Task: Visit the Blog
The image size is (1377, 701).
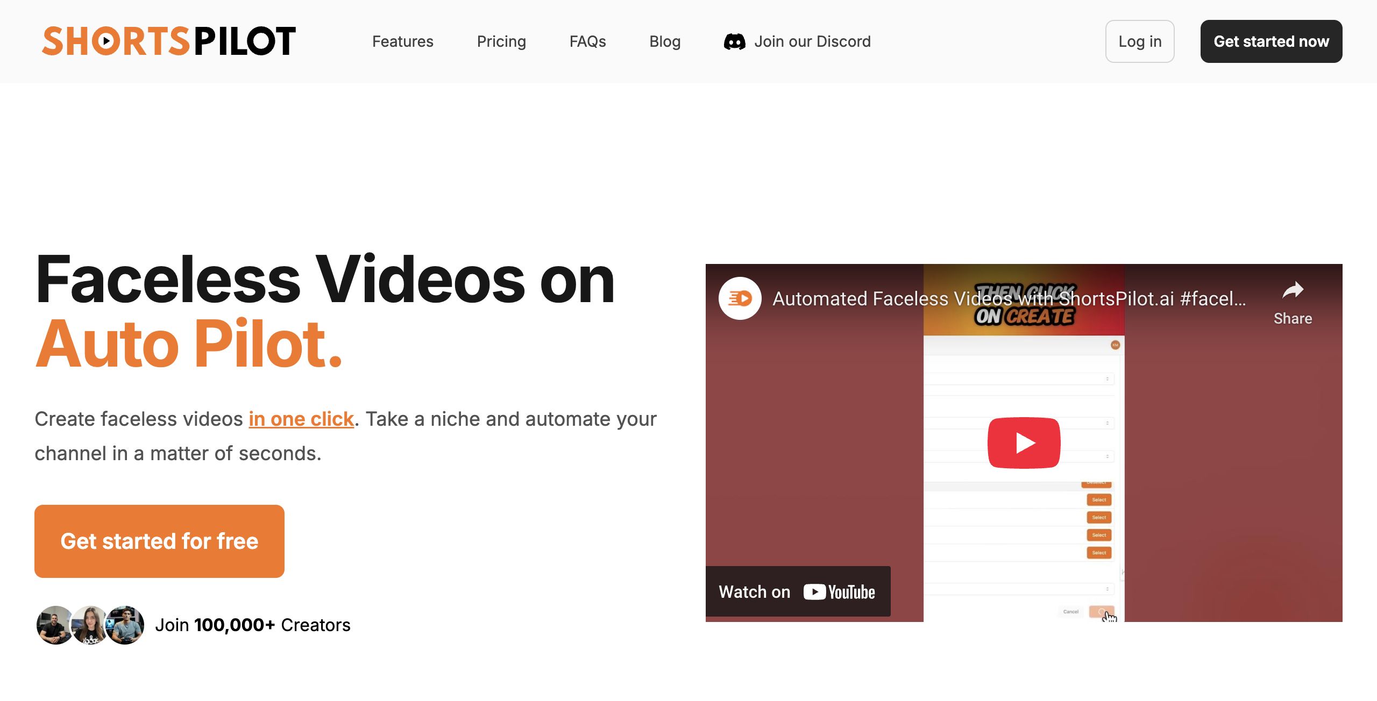Action: pyautogui.click(x=665, y=41)
